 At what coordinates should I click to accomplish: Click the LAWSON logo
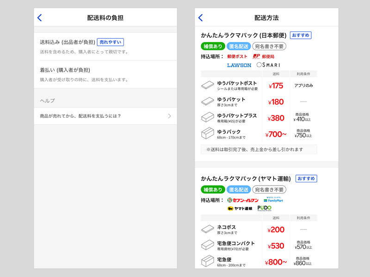pos(239,65)
